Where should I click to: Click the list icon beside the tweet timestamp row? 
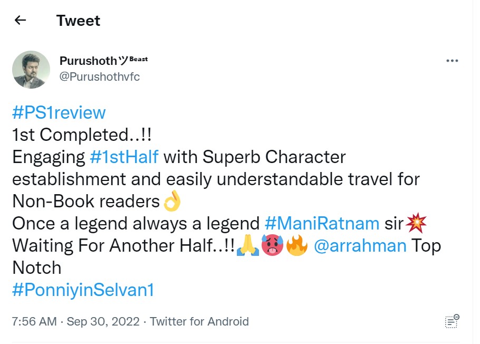[x=452, y=321]
